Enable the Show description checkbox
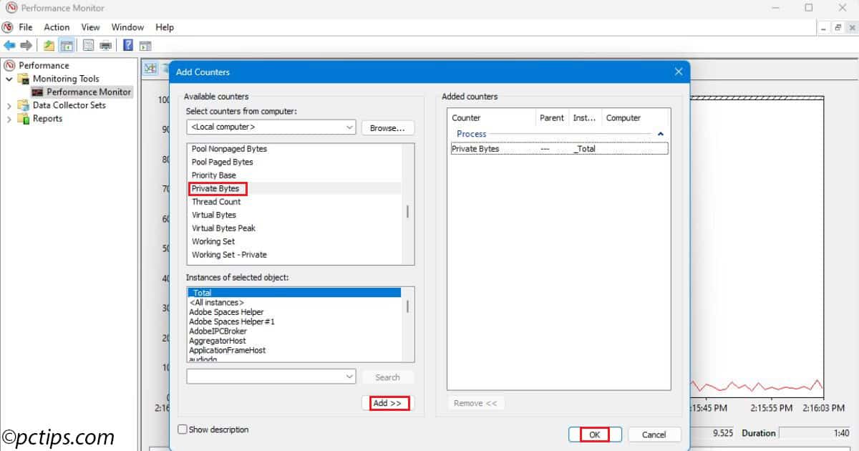 click(x=183, y=430)
